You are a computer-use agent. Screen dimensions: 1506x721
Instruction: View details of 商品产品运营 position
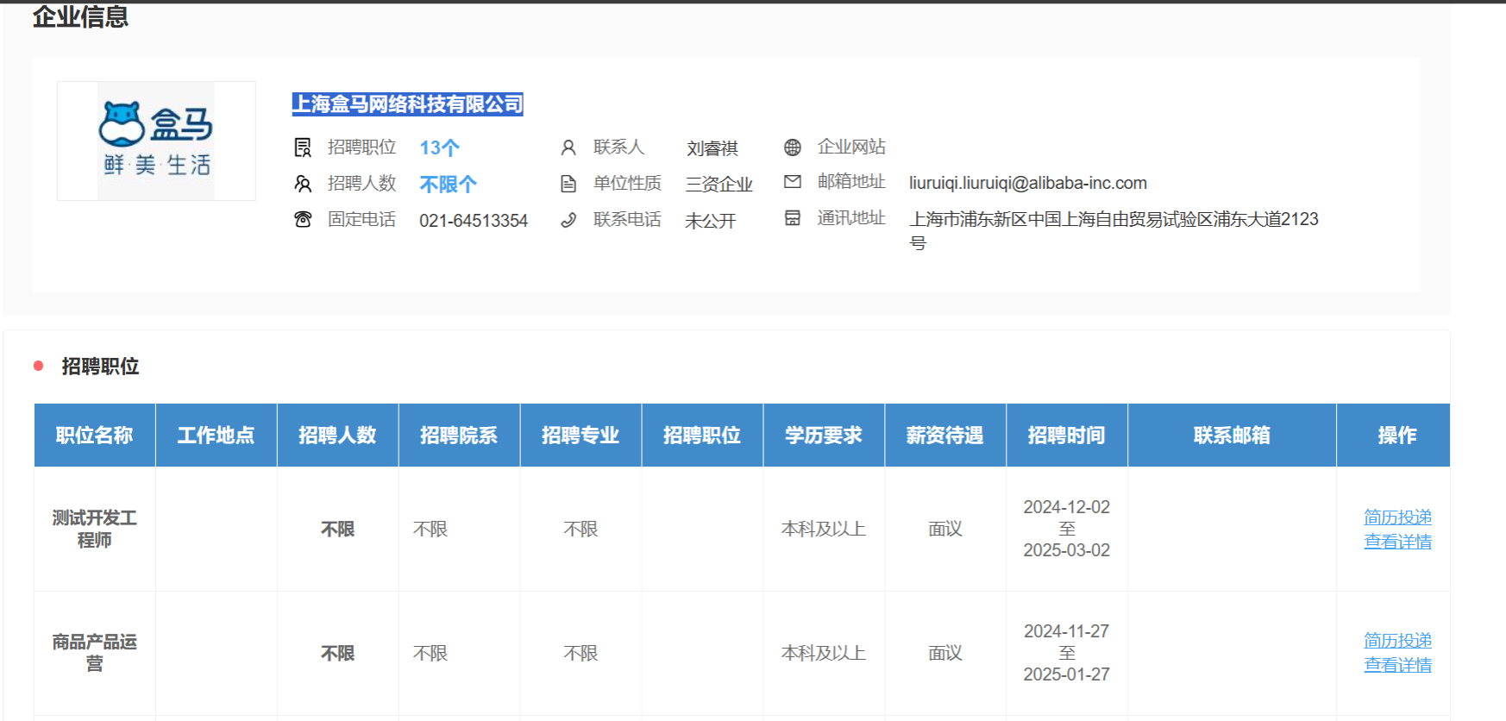(1397, 665)
